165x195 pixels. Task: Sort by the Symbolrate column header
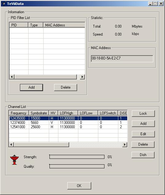[x=39, y=113]
